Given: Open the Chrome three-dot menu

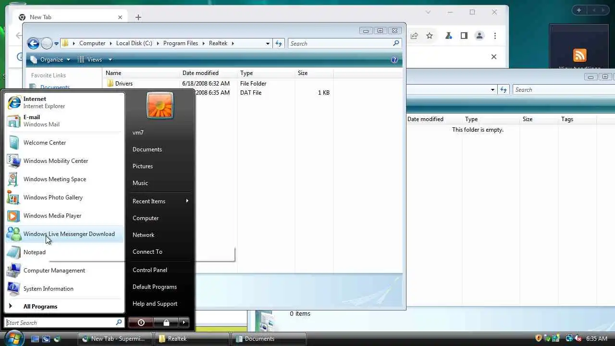Looking at the screenshot, I should 495,36.
